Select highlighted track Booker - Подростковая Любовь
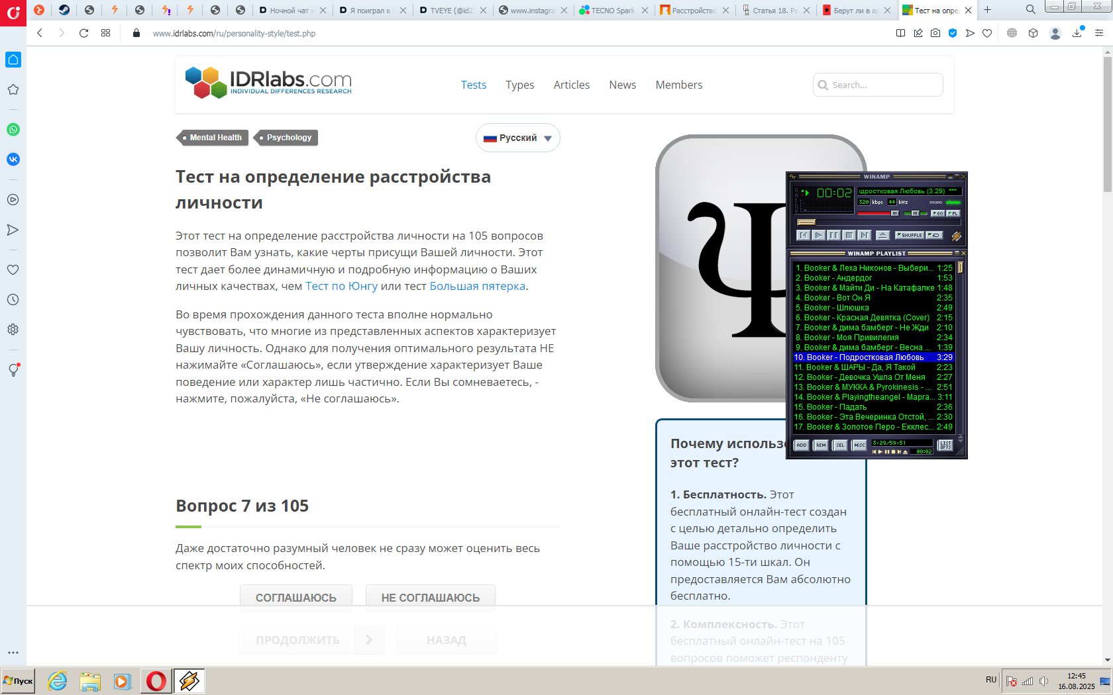The image size is (1113, 695). [x=873, y=357]
